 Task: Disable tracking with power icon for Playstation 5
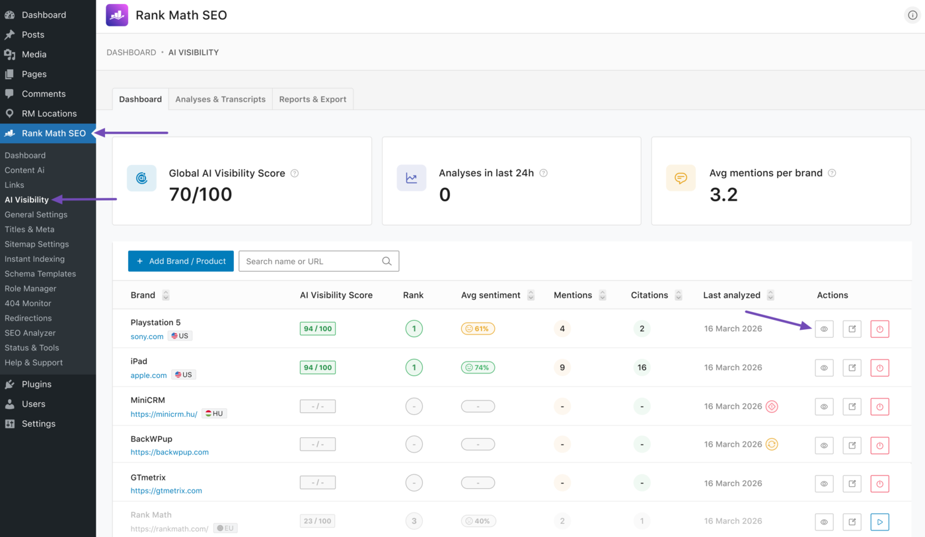[x=880, y=329]
